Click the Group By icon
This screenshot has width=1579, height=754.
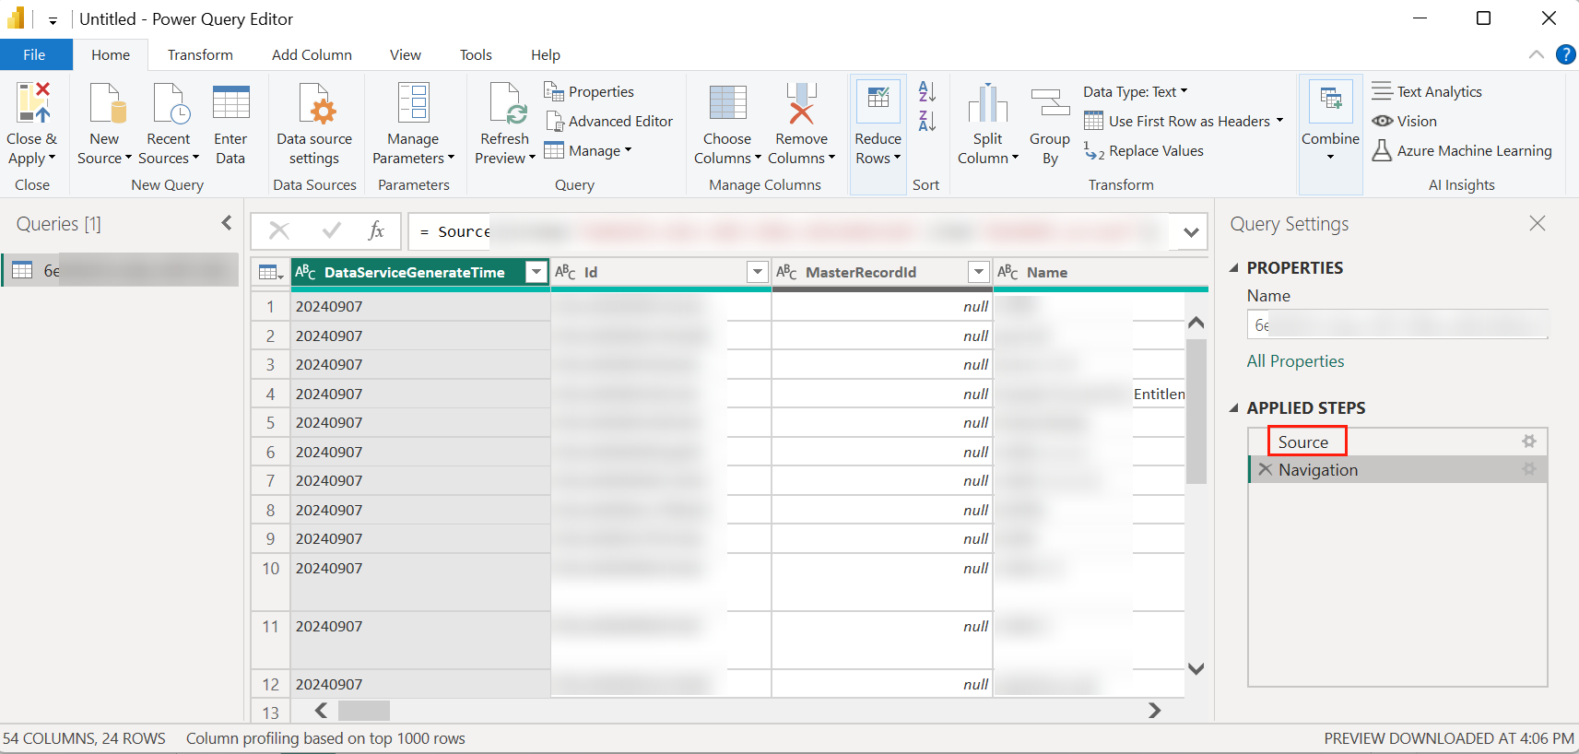tap(1050, 103)
